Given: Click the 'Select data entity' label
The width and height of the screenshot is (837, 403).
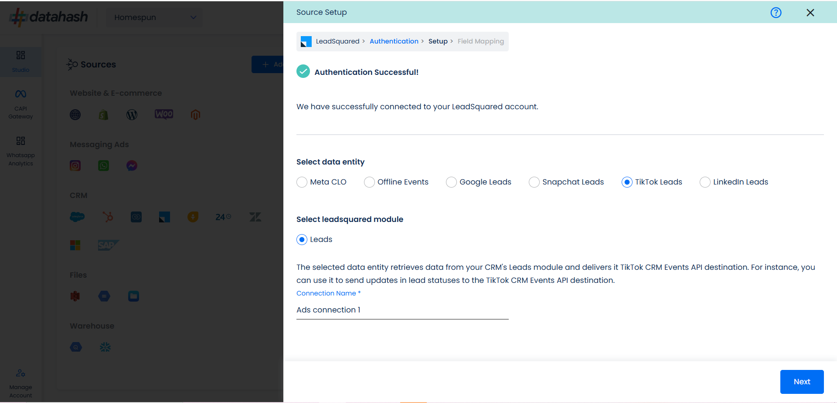Looking at the screenshot, I should (x=330, y=162).
